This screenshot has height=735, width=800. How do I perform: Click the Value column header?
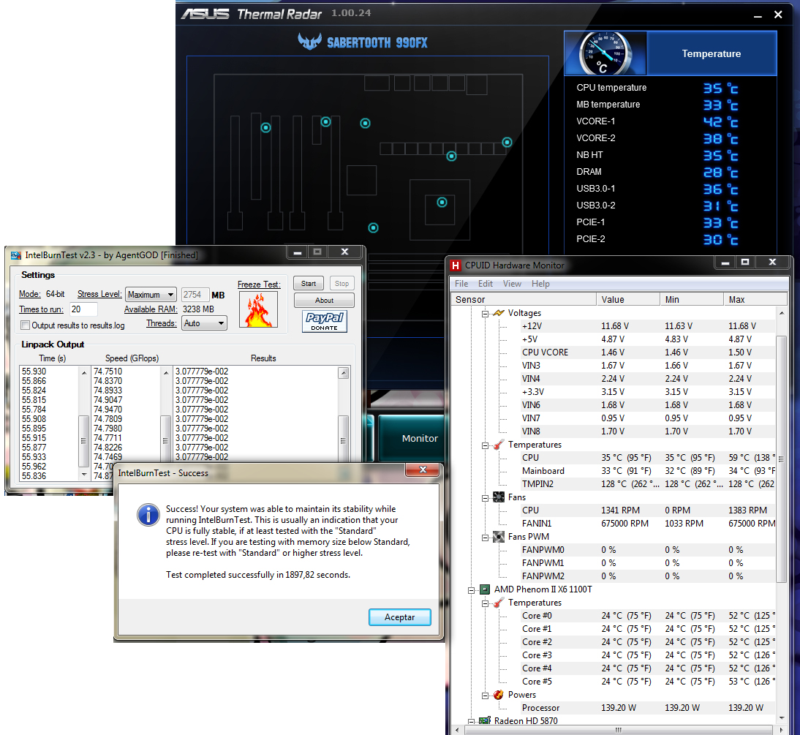(x=627, y=300)
